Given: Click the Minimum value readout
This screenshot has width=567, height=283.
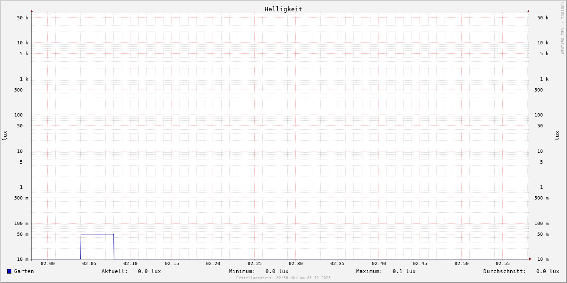Looking at the screenshot, I should pos(276,271).
